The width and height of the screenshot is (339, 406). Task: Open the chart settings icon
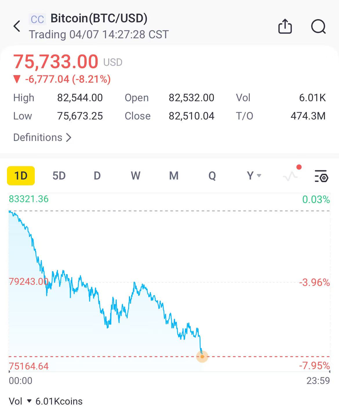(321, 176)
